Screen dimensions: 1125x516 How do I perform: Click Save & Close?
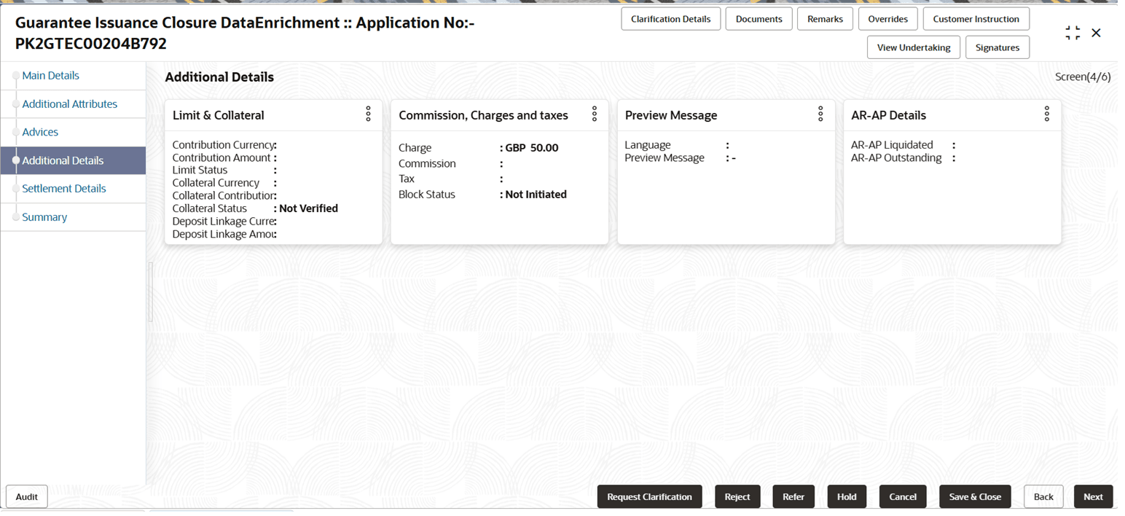[975, 496]
